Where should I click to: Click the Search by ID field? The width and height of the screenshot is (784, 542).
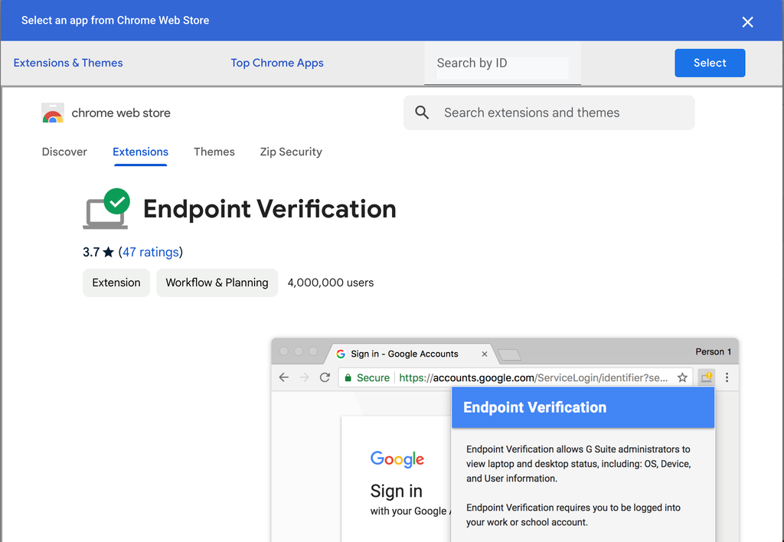501,64
